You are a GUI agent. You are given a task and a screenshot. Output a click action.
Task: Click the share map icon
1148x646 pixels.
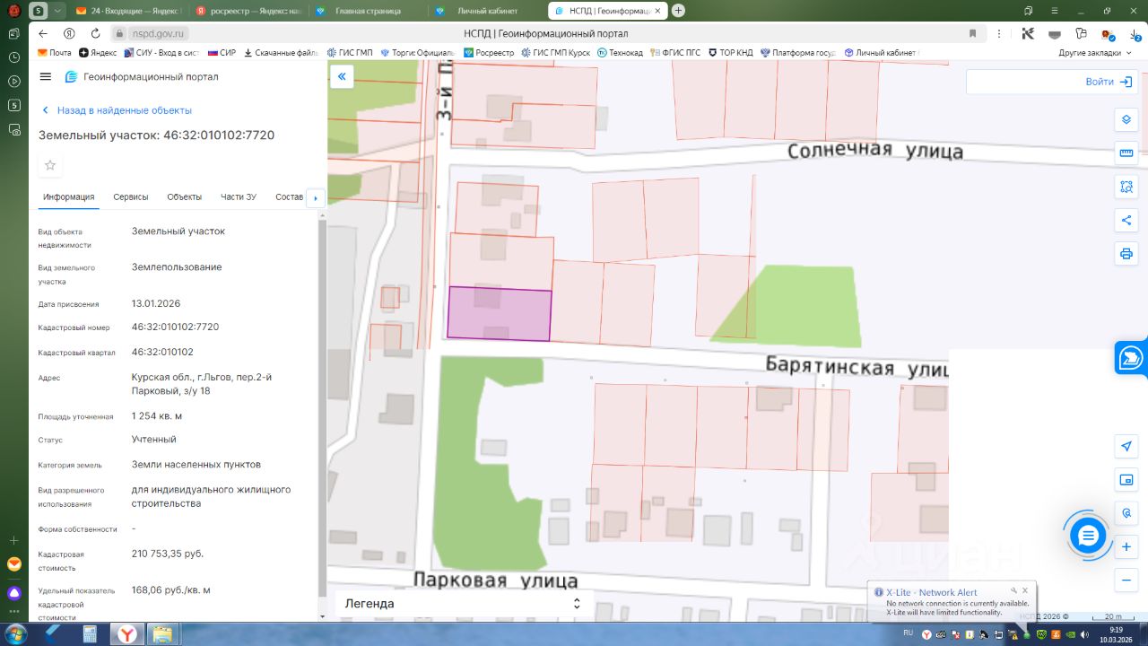[x=1126, y=221]
